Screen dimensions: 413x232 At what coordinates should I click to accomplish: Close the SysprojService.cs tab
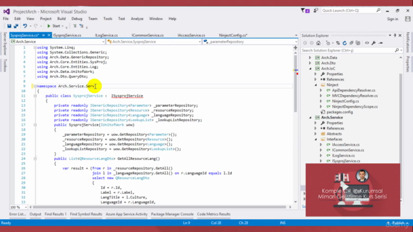tap(49, 35)
